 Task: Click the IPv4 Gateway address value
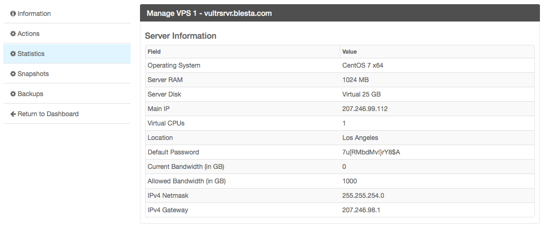pos(361,210)
